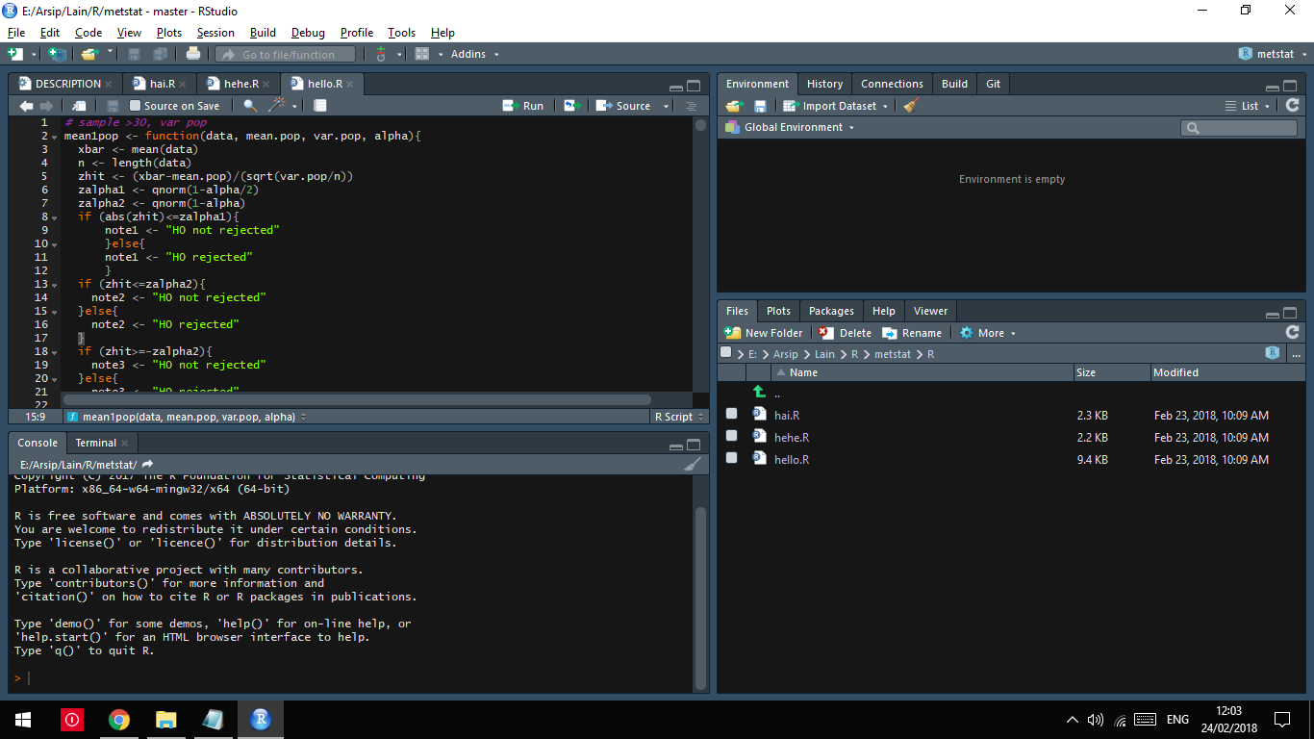Switch to the Packages tab
Image resolution: width=1314 pixels, height=739 pixels.
(x=831, y=311)
